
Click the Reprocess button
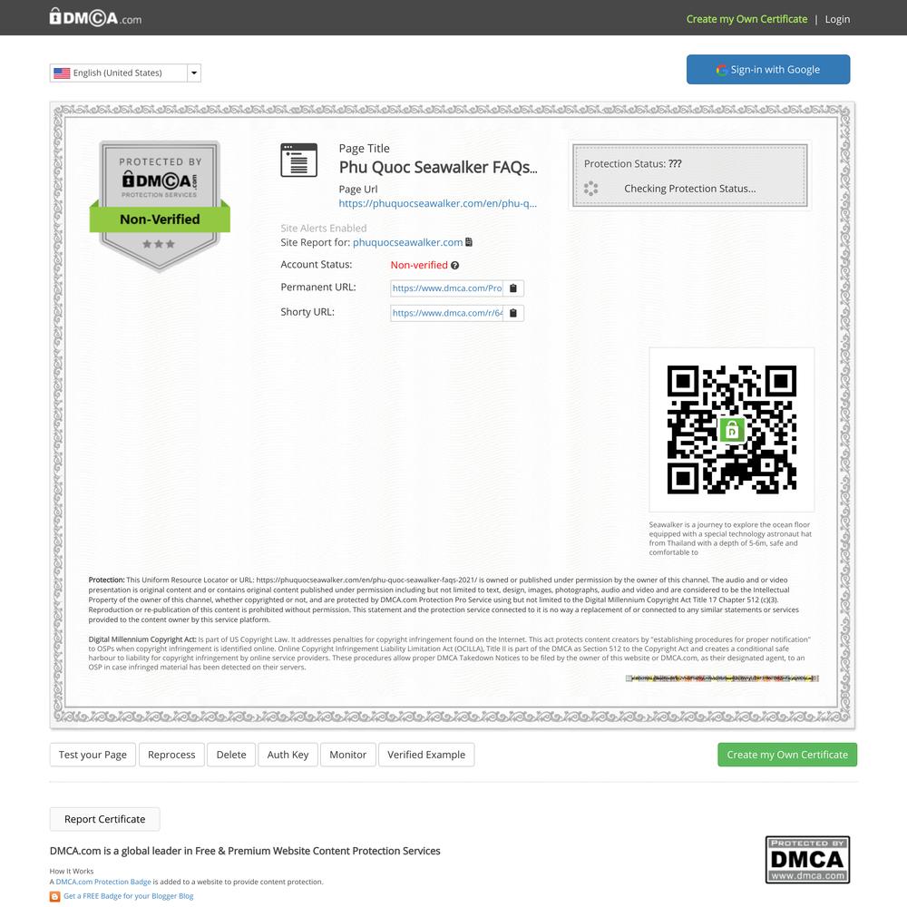pyautogui.click(x=171, y=755)
